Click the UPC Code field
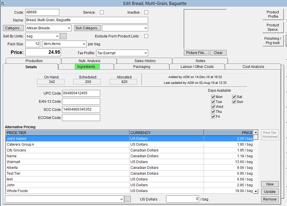 click(x=81, y=93)
